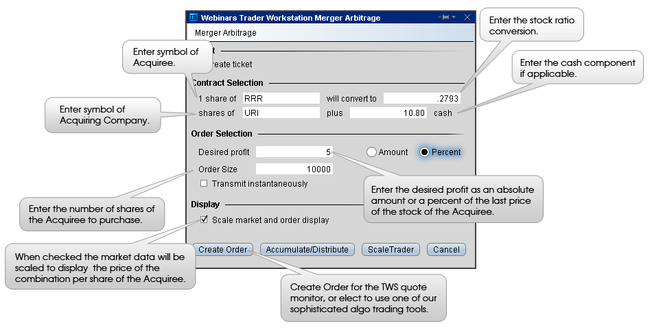Viewport: 652px width, 328px height.
Task: Click the cash component field showing 10.80
Action: tap(388, 113)
